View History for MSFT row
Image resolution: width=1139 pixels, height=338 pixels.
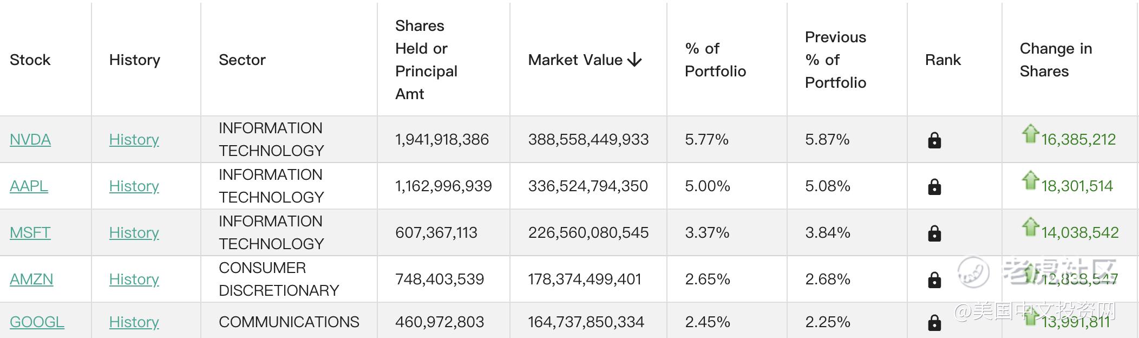coord(134,233)
